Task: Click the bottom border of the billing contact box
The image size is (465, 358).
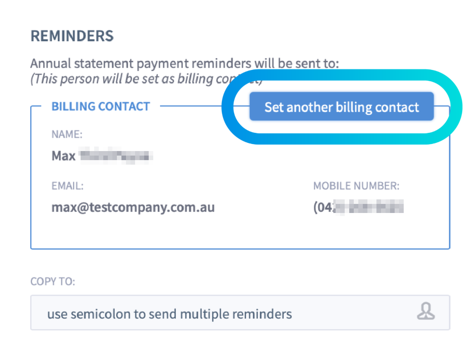Action: click(240, 248)
